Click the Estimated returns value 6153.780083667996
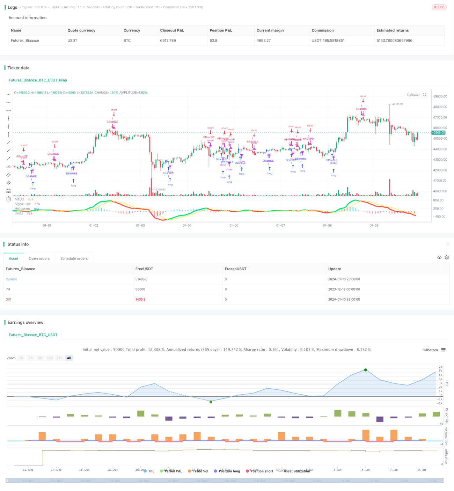Viewport: 454px width, 491px height. 394,41
